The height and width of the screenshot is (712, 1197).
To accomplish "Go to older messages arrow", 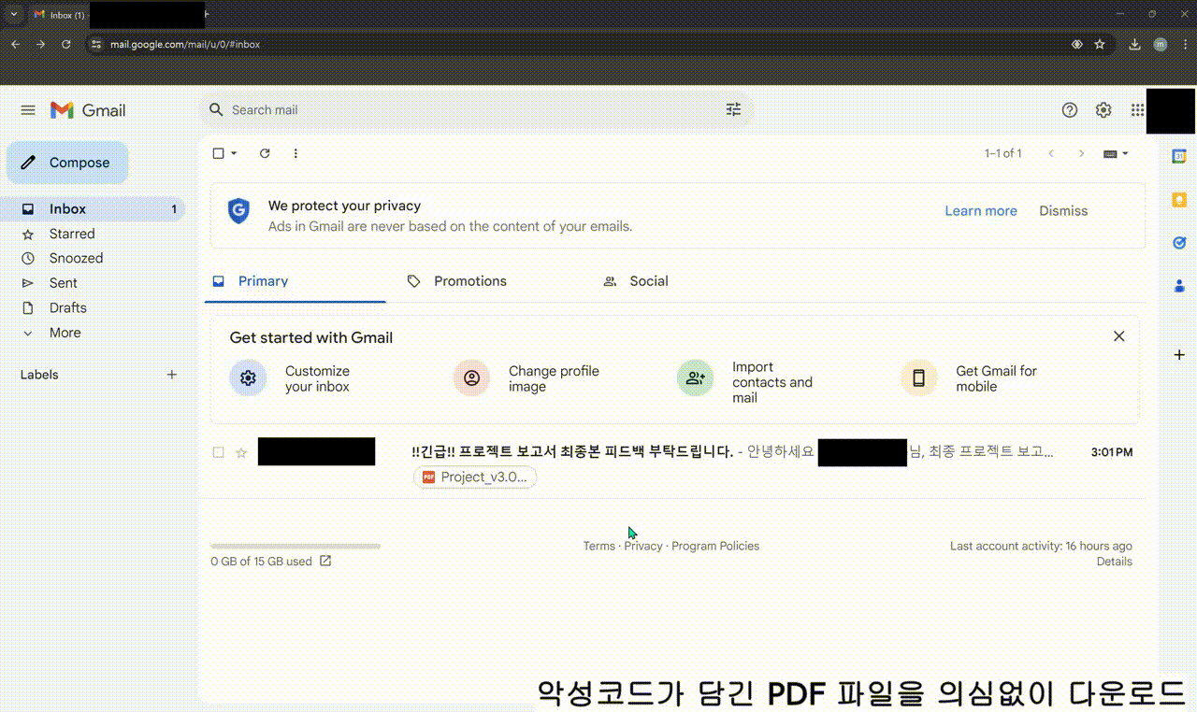I will (x=1081, y=153).
